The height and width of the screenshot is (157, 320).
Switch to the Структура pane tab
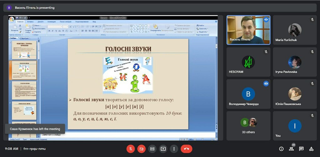click(24, 38)
